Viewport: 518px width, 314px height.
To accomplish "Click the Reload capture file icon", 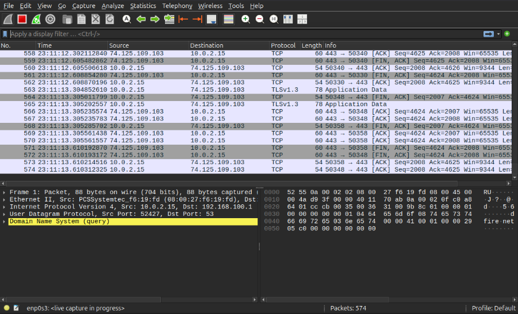I will 110,20.
